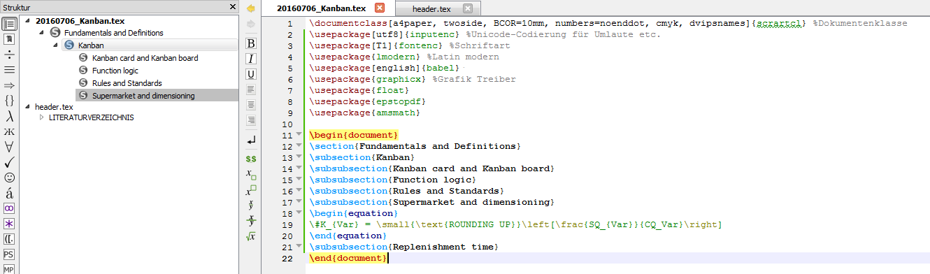Apply bold formatting with B icon
This screenshot has width=930, height=274.
[251, 43]
